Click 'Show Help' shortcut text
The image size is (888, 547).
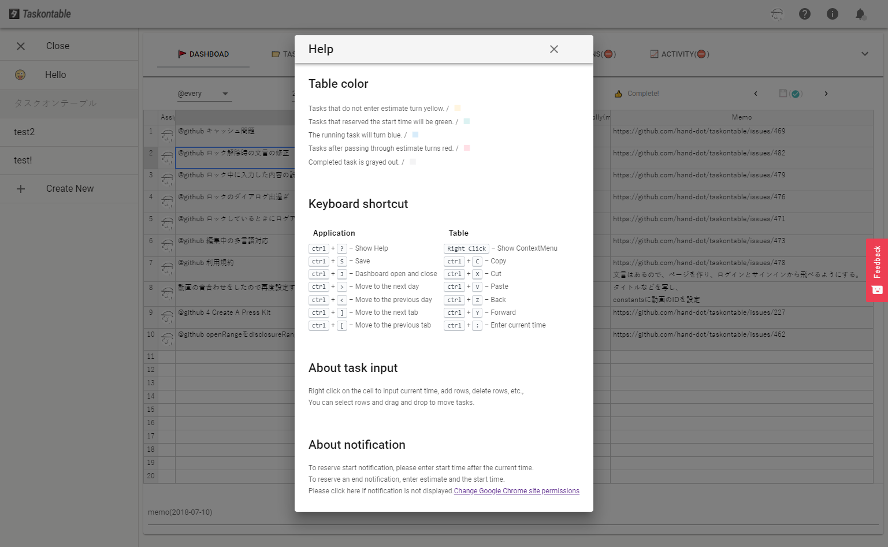click(x=371, y=248)
